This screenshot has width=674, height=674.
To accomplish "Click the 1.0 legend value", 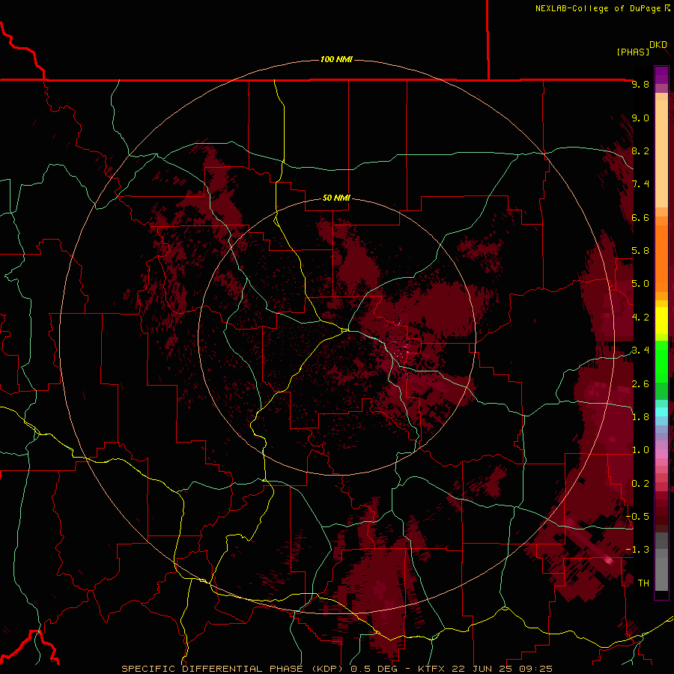I will (640, 450).
